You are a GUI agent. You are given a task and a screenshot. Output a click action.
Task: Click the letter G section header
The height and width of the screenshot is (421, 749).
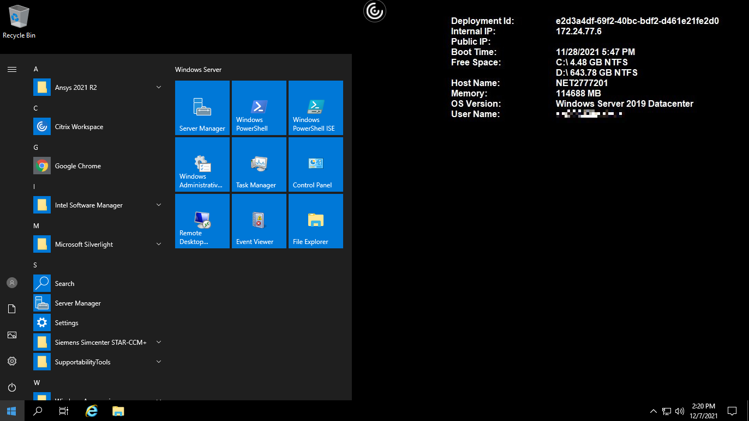pyautogui.click(x=36, y=148)
